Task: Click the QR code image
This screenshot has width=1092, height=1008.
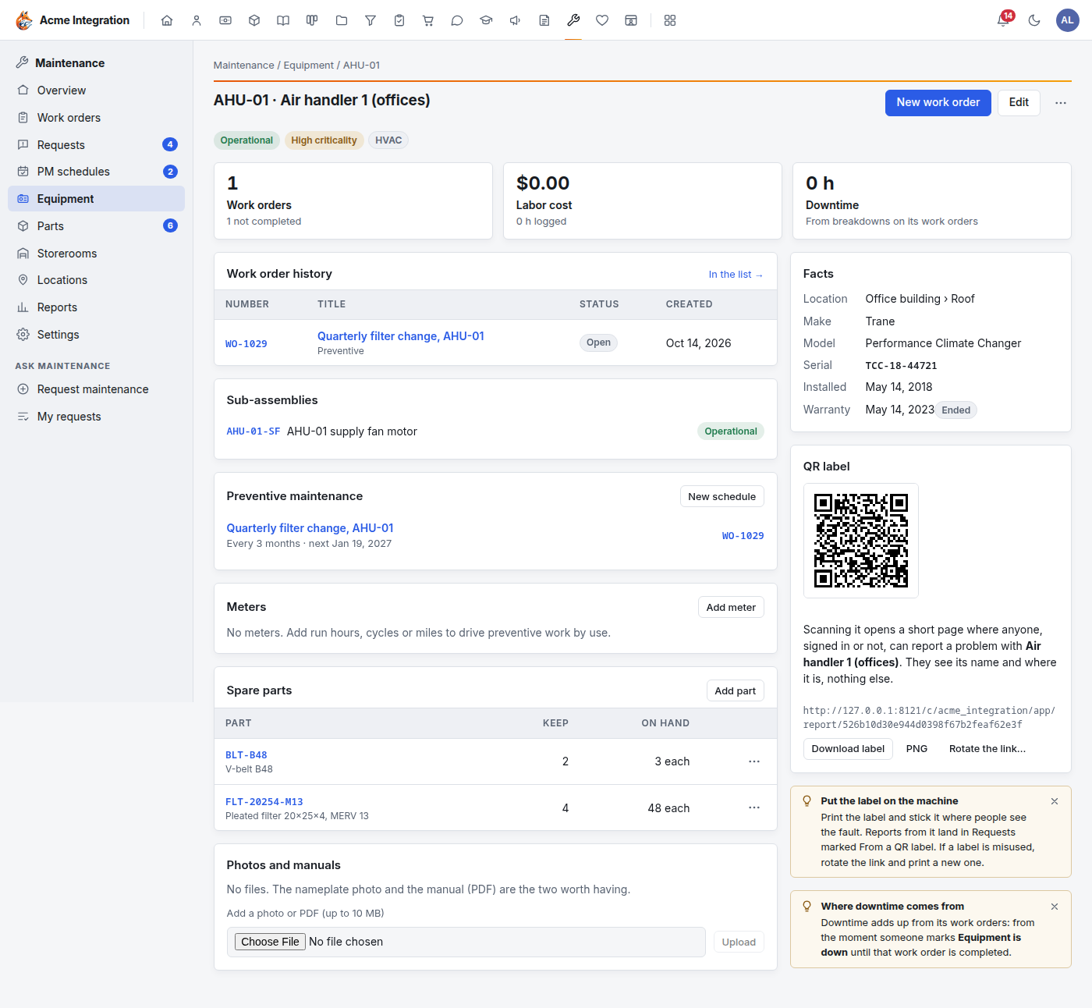Action: pyautogui.click(x=861, y=541)
